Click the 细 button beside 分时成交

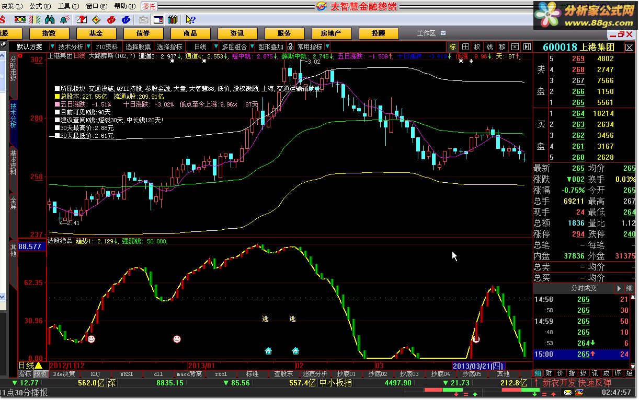pyautogui.click(x=630, y=288)
